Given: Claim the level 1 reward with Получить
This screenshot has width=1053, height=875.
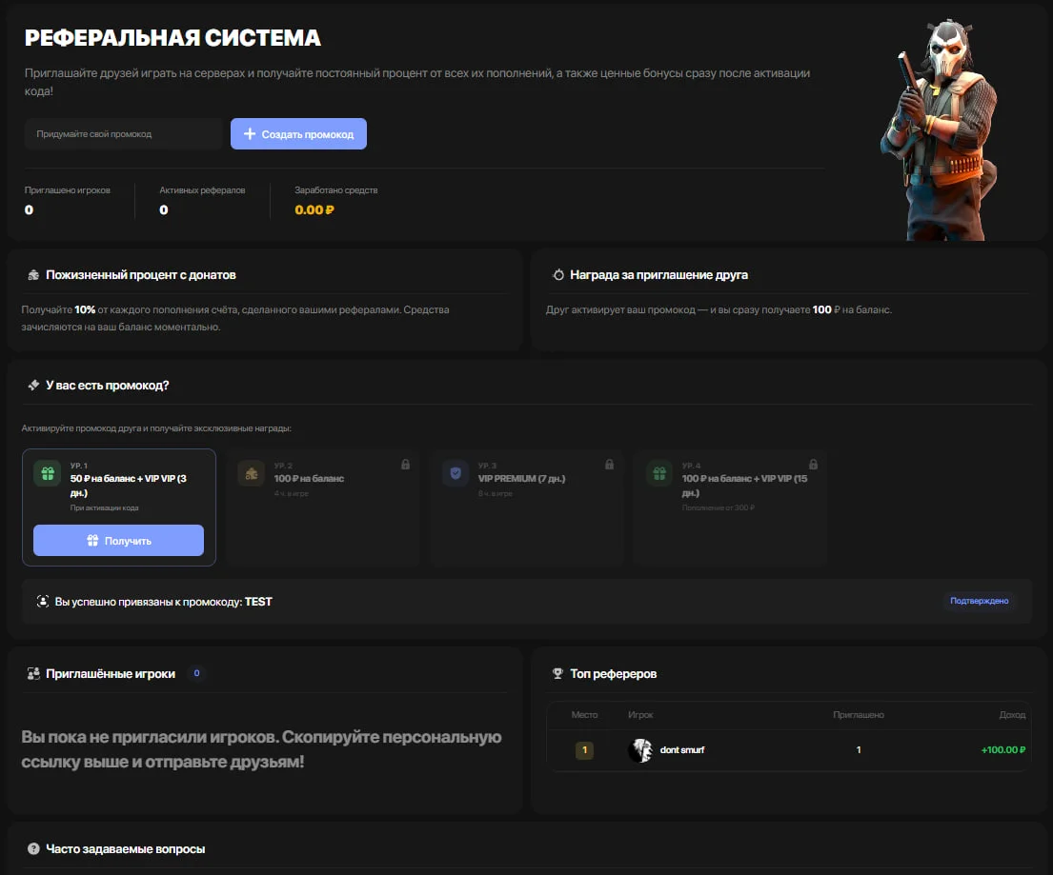Looking at the screenshot, I should (x=119, y=540).
